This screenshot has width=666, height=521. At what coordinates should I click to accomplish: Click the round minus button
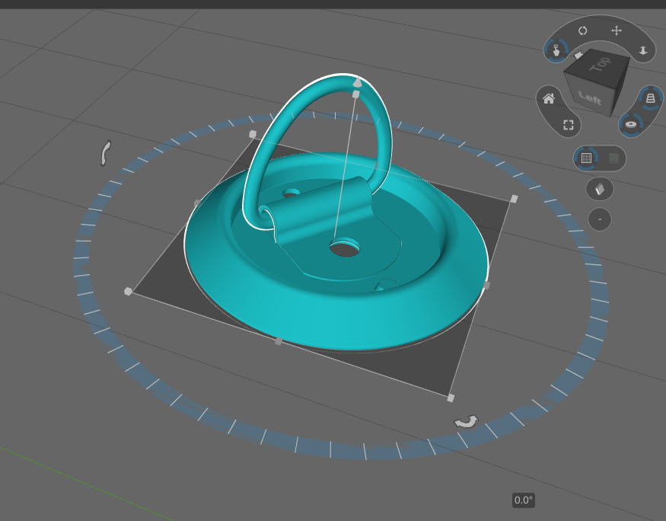599,219
